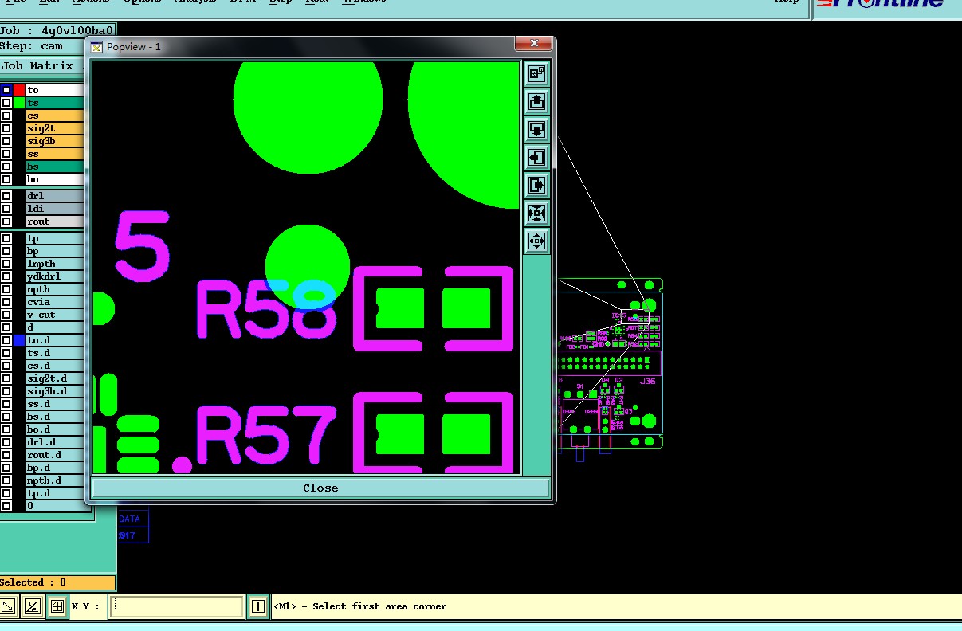This screenshot has height=631, width=962.
Task: Toggle the checkbox for layer v-cut
Action: coord(6,315)
